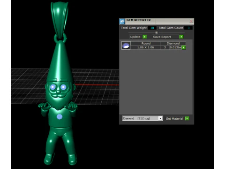Click the 0.013tw weight cell
This screenshot has width=225, height=169.
pos(175,47)
